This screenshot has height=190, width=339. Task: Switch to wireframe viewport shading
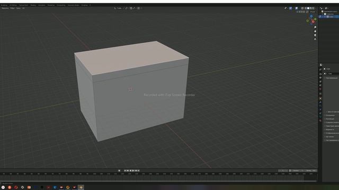pos(306,8)
